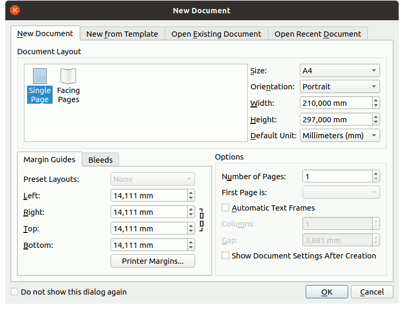
Task: Click the Top margin input field
Action: pos(148,229)
